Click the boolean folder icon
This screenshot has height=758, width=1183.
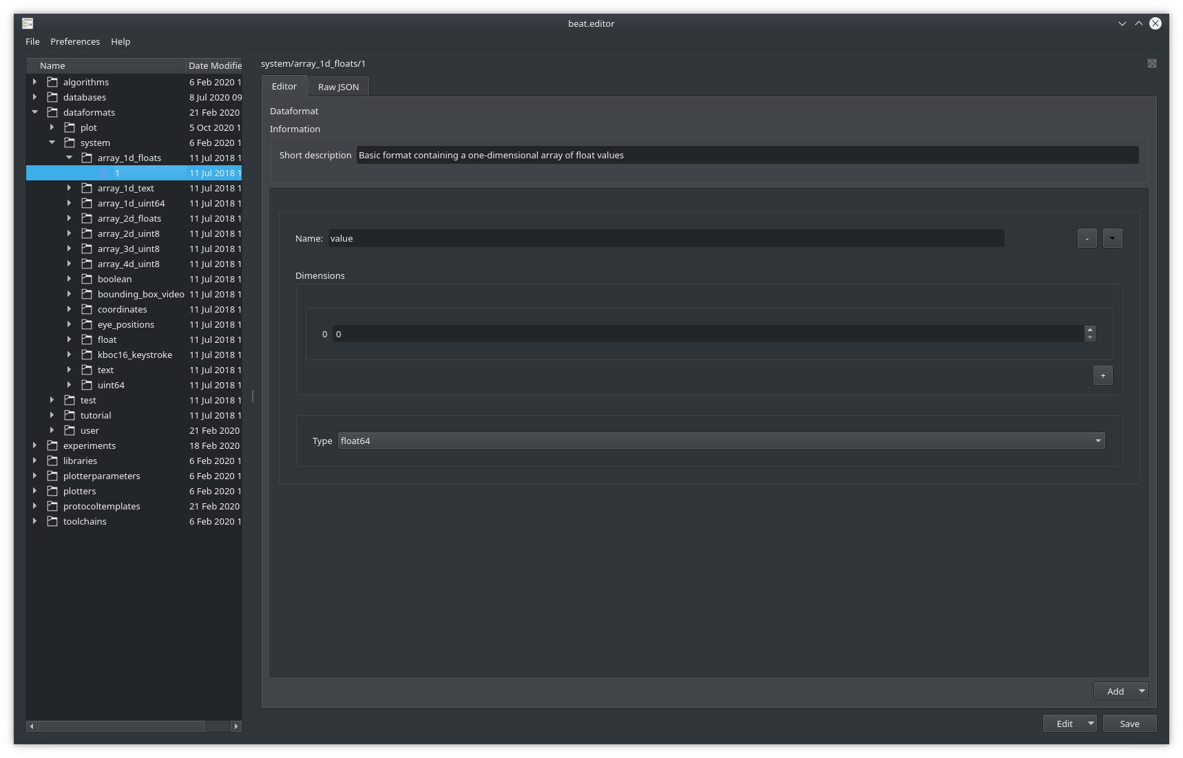point(87,279)
